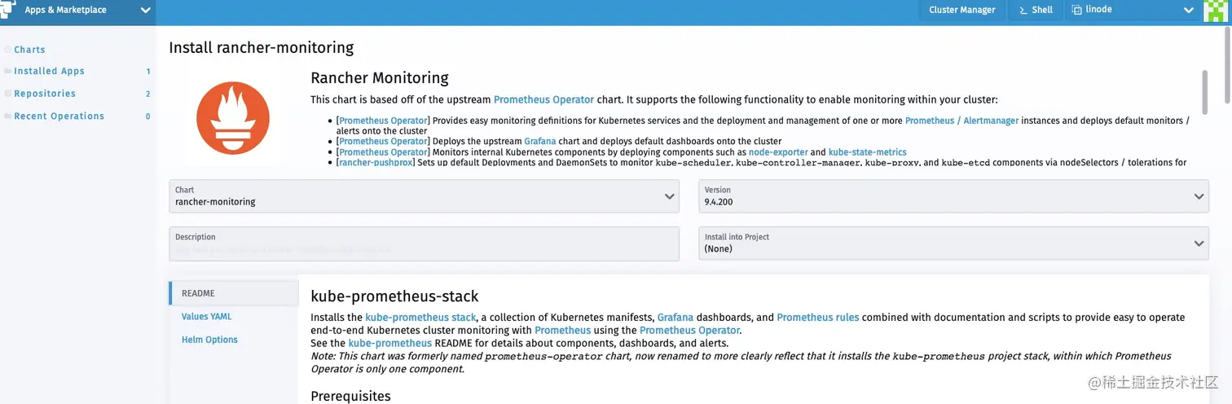Switch to the Values YAML tab
This screenshot has width=1232, height=404.
(x=207, y=317)
